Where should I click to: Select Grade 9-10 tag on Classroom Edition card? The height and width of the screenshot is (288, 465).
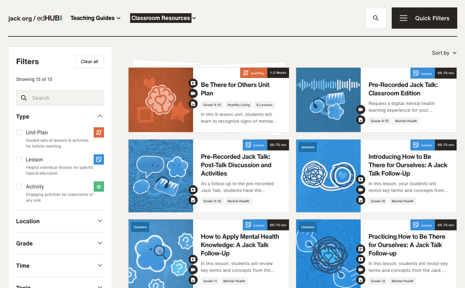(x=380, y=121)
